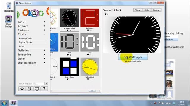The image size is (190, 106).
Task: Open the Top 20 menu label
Action: click(22, 22)
